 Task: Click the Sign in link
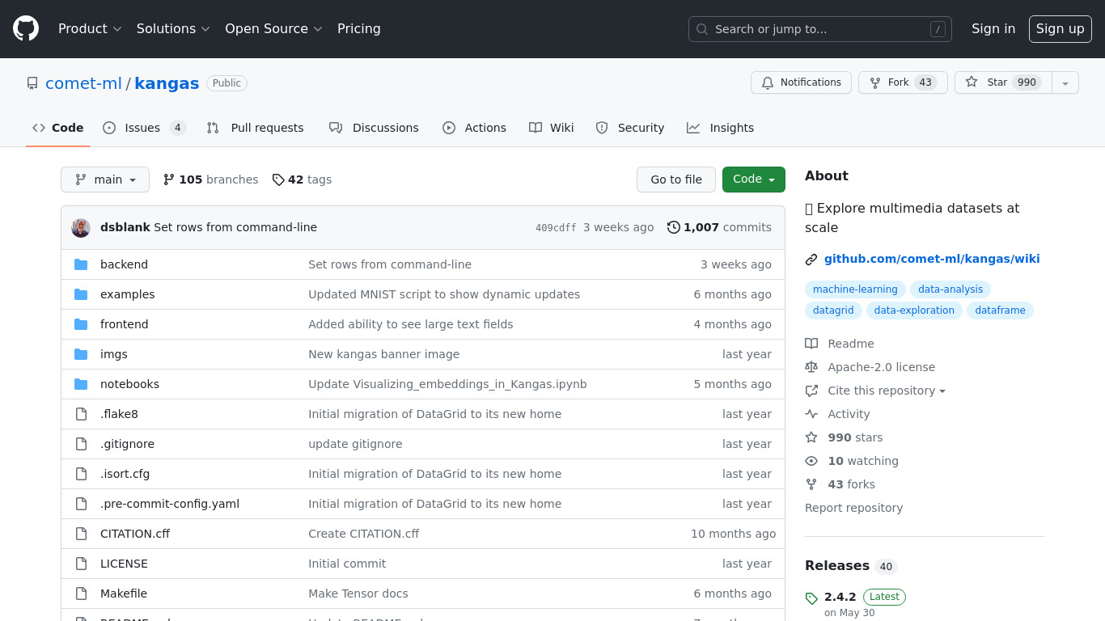tap(993, 29)
